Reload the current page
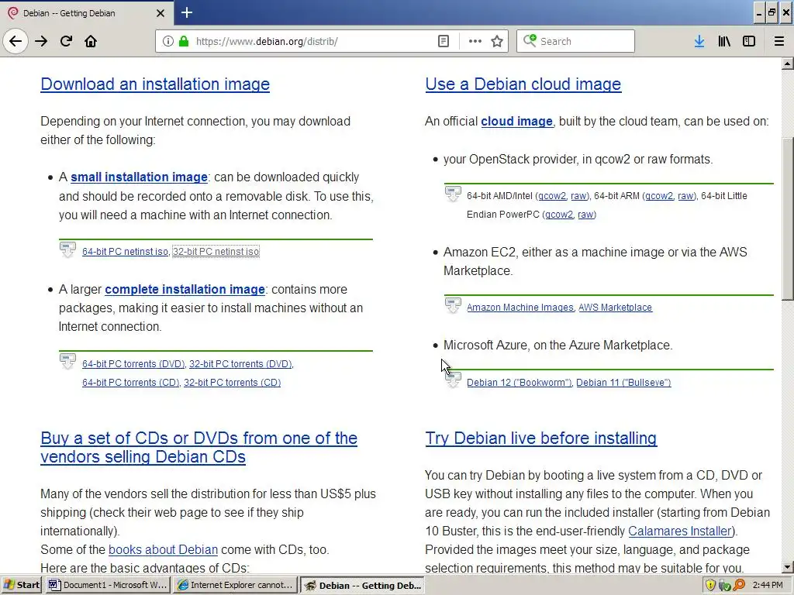The width and height of the screenshot is (794, 595). (x=66, y=41)
